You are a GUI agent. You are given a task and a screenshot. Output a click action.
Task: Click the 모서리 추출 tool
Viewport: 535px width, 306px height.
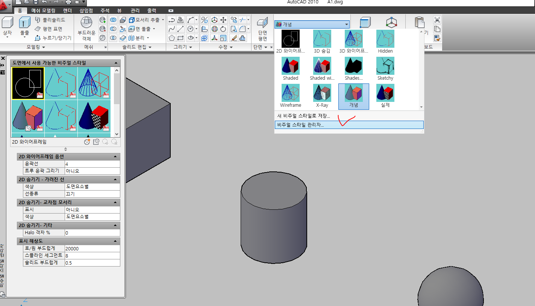[x=144, y=20]
